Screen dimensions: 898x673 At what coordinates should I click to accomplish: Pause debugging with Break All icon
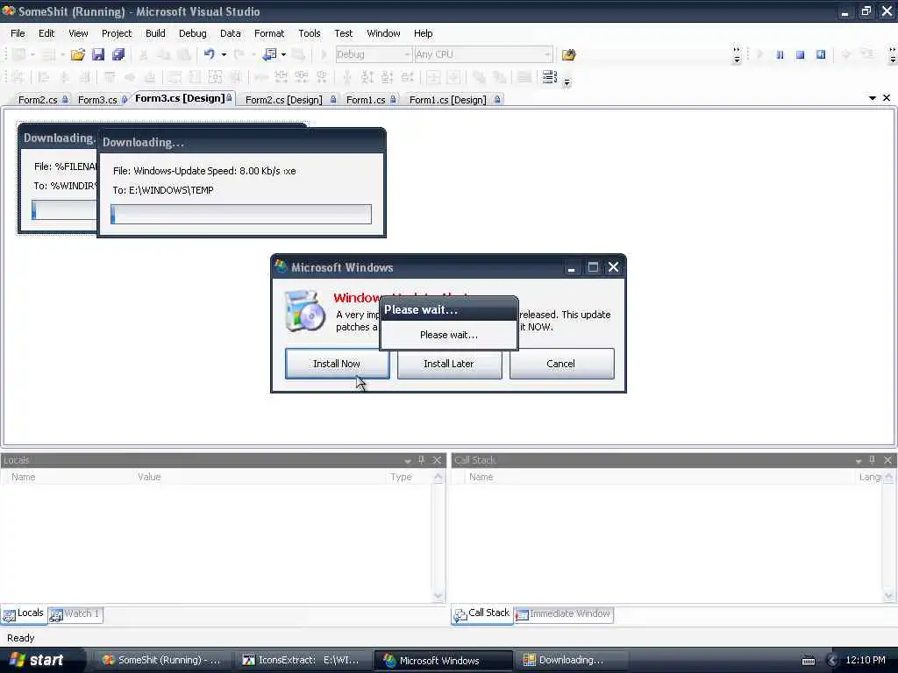tap(780, 55)
